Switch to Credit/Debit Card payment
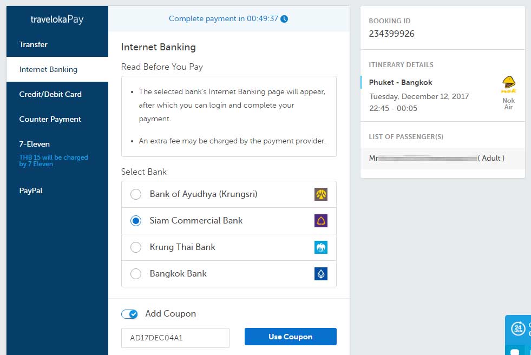 50,94
